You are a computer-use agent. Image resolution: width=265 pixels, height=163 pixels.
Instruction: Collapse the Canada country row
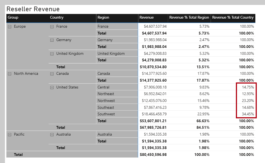click(x=52, y=74)
